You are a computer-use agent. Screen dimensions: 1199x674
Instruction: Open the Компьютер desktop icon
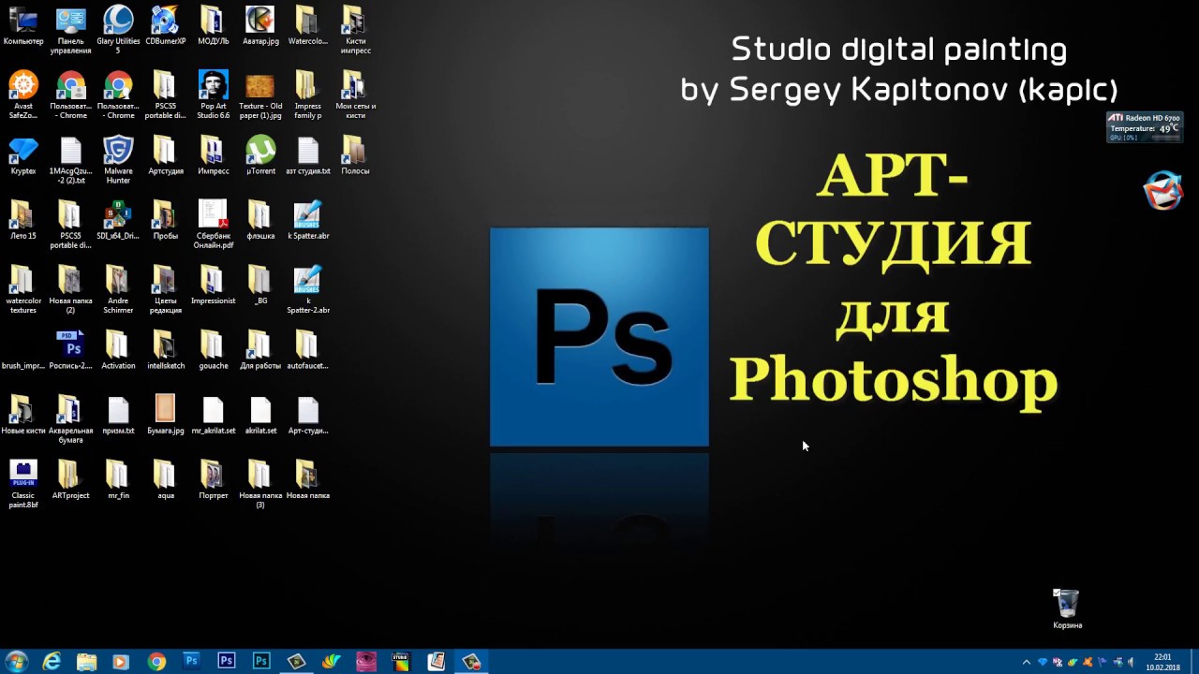23,26
